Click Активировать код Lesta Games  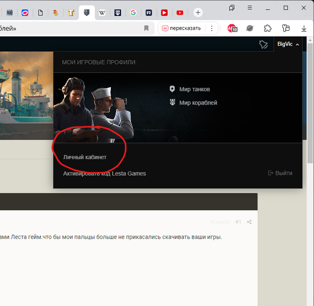tap(104, 173)
